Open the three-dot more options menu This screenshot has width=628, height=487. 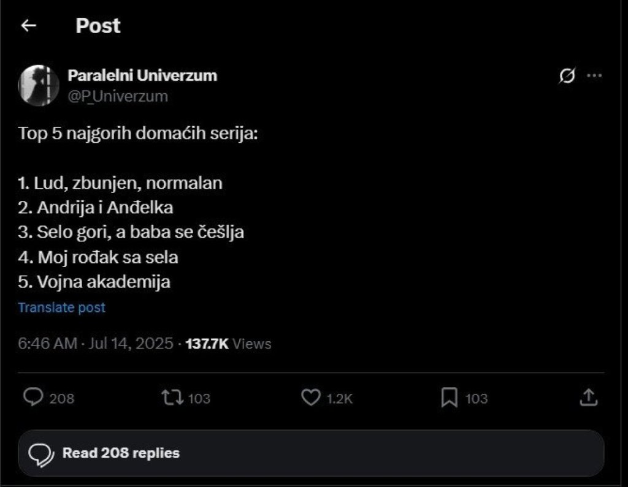pos(594,76)
